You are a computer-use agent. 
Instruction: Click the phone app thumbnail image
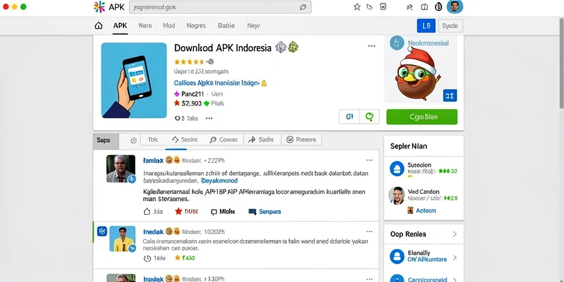[x=134, y=80]
